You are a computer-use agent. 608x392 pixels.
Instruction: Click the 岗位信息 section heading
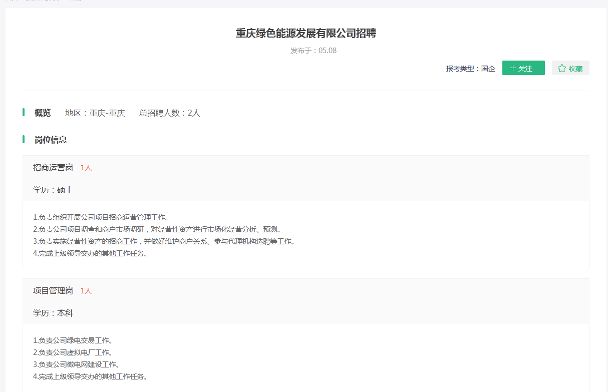click(51, 140)
